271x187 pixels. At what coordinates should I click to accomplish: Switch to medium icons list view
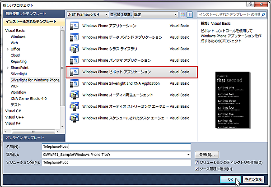tap(190, 15)
